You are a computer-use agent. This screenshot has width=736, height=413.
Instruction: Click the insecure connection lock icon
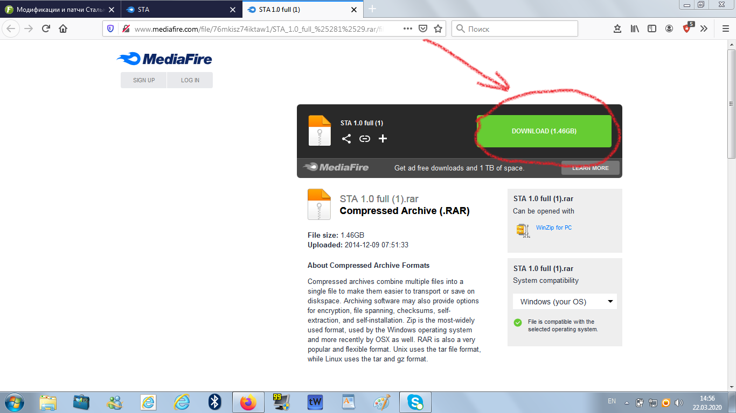(126, 29)
